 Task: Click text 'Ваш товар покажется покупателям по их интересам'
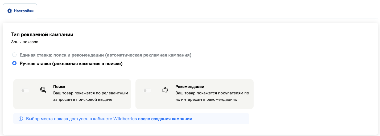(x=212, y=96)
